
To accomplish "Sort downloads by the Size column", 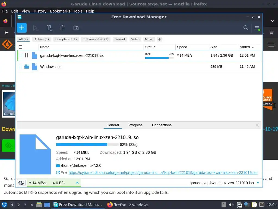I will point(224,47).
